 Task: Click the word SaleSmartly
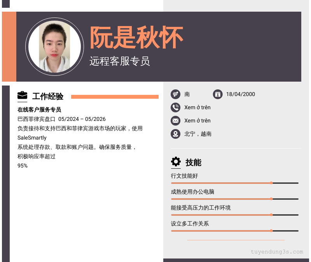click(32, 138)
